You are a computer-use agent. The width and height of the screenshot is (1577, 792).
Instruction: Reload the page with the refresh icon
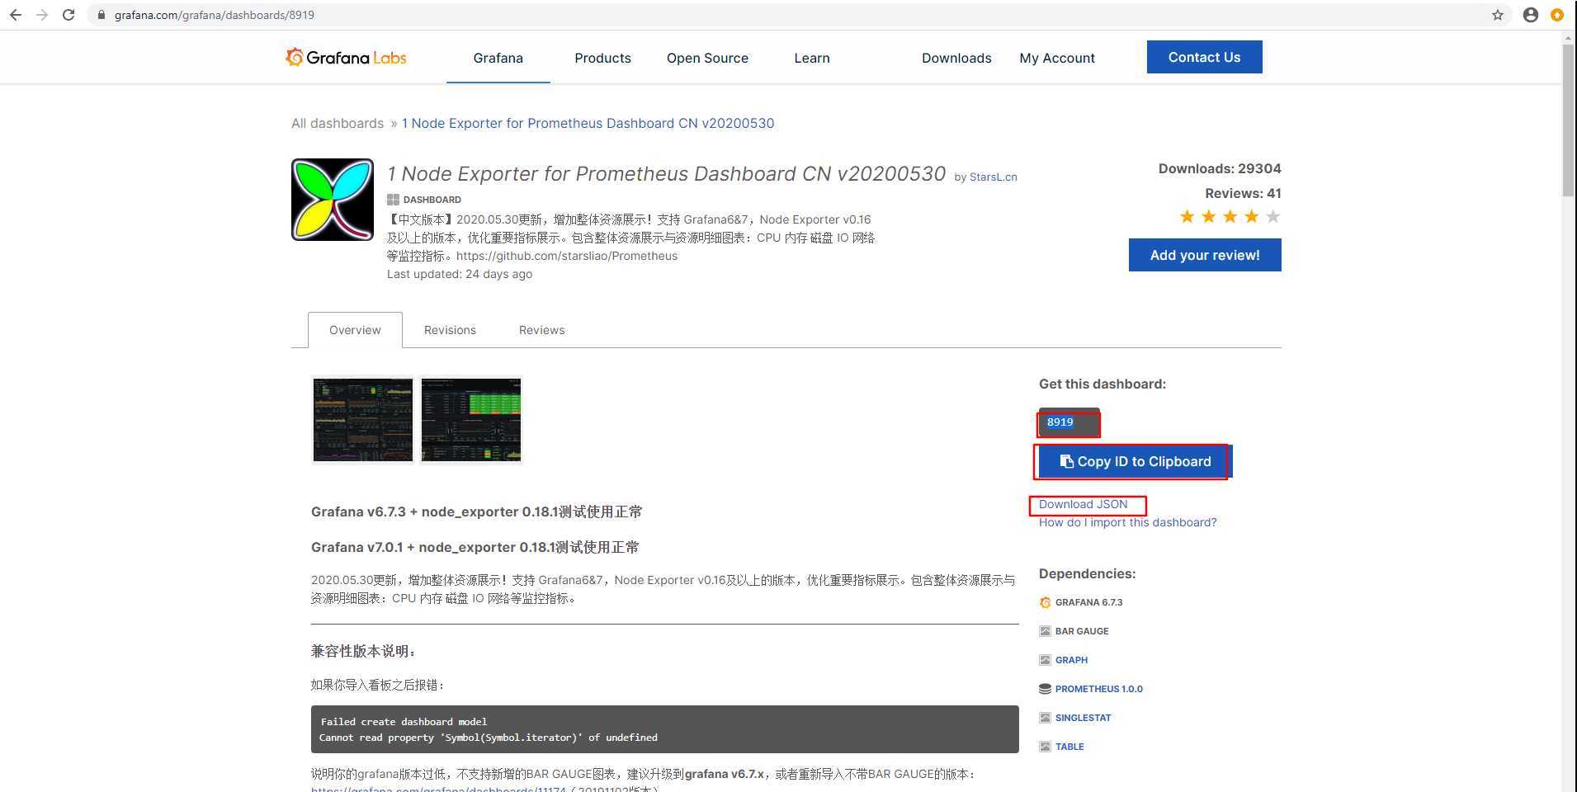click(x=69, y=15)
